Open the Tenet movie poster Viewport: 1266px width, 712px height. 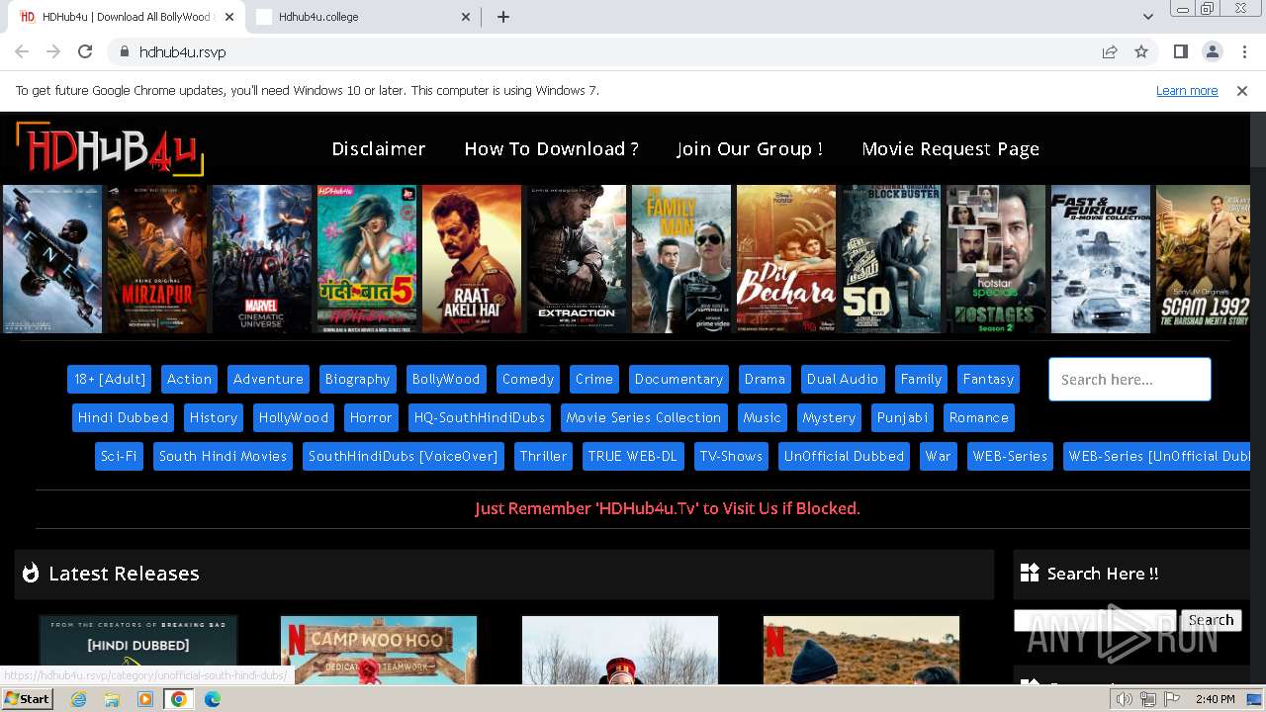click(x=52, y=259)
